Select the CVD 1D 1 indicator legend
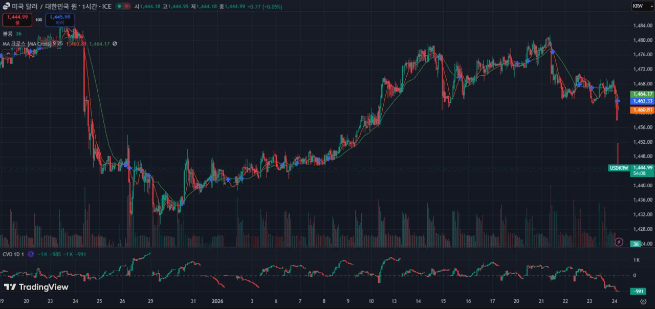 [13, 254]
